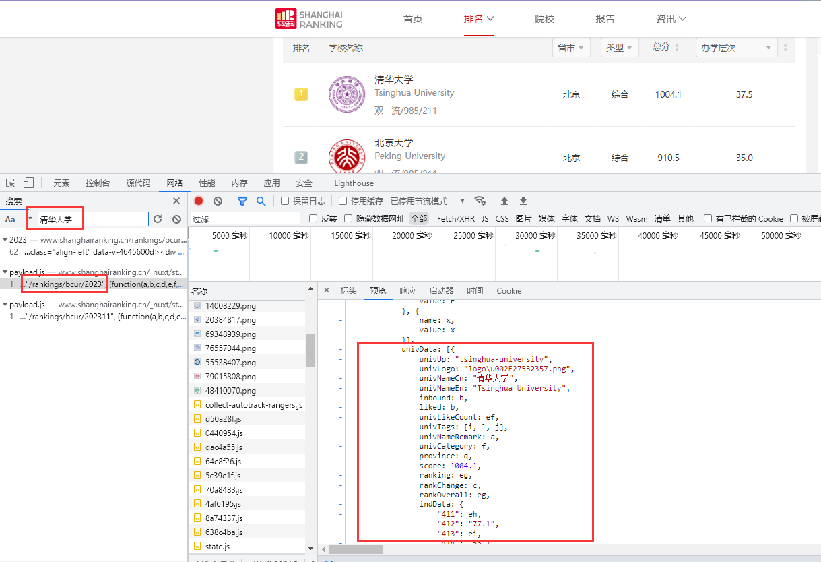Viewport: 821px width, 562px height.
Task: Toggle the regular expression asterisk button
Action: click(30, 218)
